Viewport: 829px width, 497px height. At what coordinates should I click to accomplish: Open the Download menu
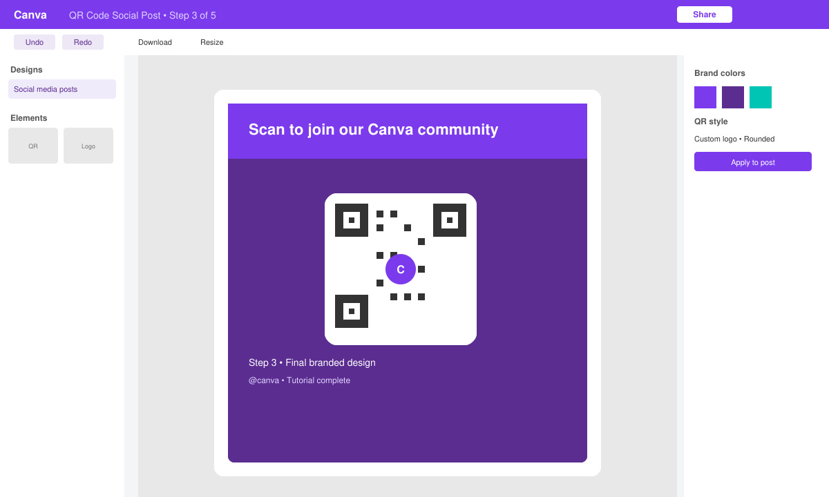pyautogui.click(x=155, y=42)
